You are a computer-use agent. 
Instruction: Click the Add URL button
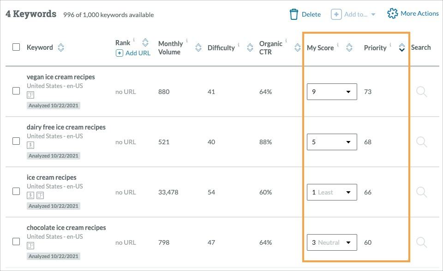[133, 53]
